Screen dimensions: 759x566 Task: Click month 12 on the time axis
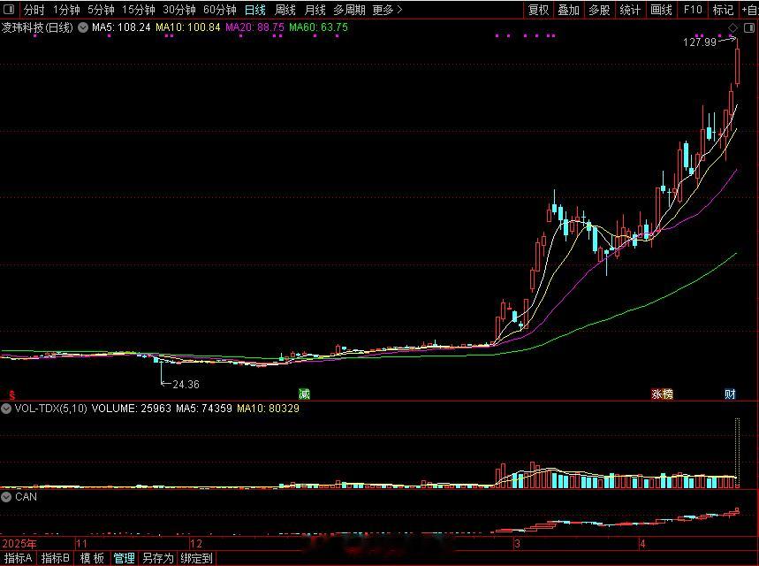[196, 543]
